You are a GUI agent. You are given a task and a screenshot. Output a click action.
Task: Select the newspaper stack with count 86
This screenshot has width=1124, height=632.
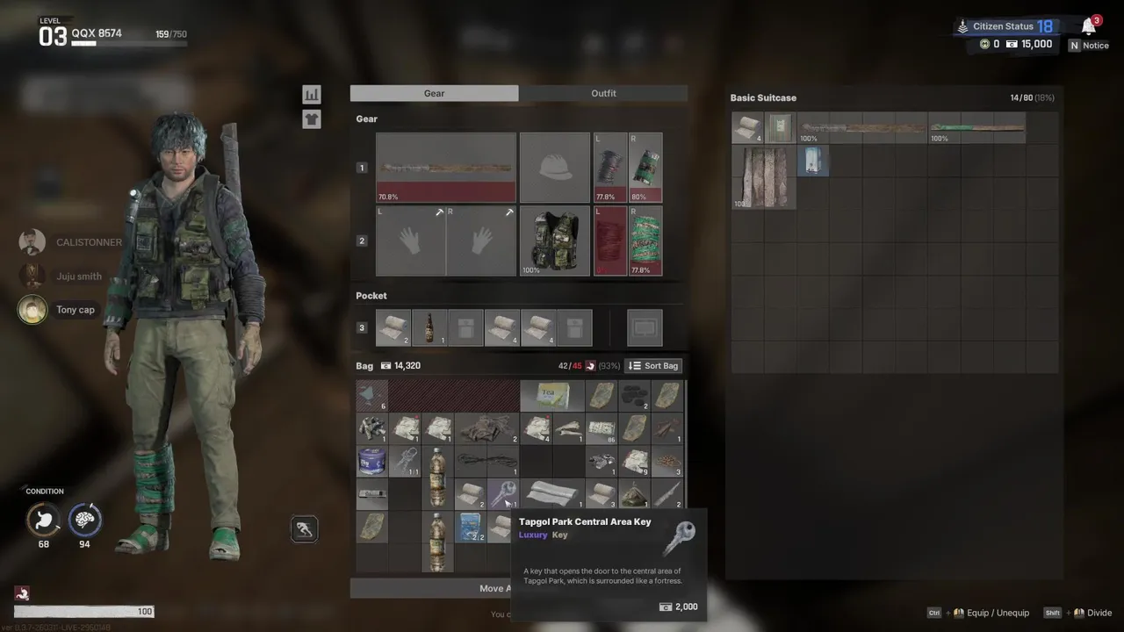coord(601,428)
